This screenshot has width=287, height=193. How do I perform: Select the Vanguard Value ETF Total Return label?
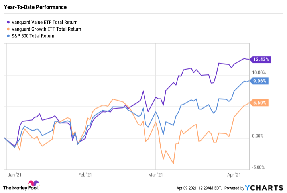45,22
